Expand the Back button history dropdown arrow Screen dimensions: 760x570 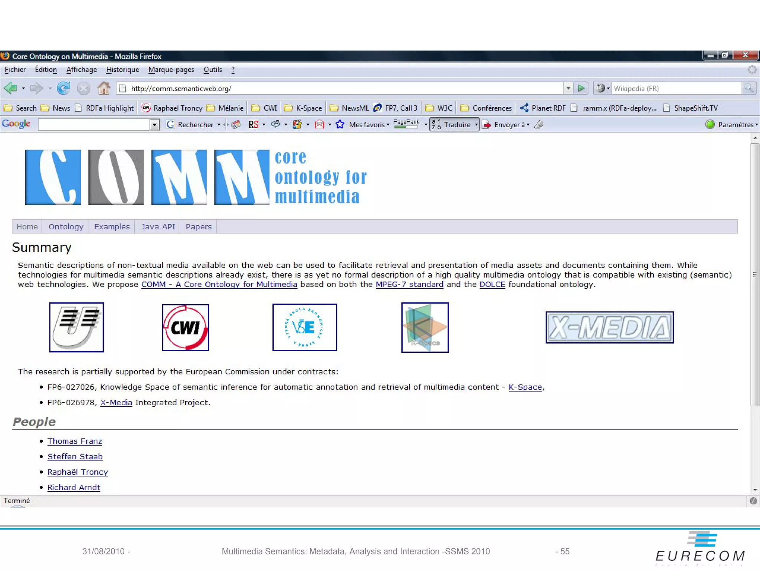point(23,88)
